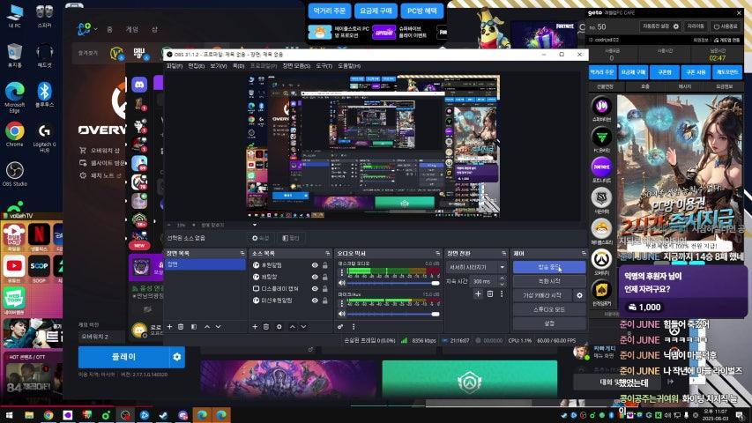Toggle lock for 채팅창 source
Viewport: 752px width, 423px height.
[325, 277]
